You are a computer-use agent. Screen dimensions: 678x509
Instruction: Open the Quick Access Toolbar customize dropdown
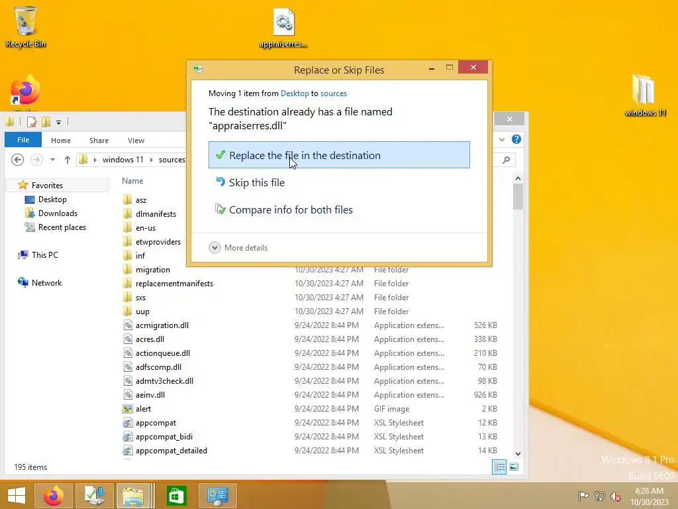[58, 123]
